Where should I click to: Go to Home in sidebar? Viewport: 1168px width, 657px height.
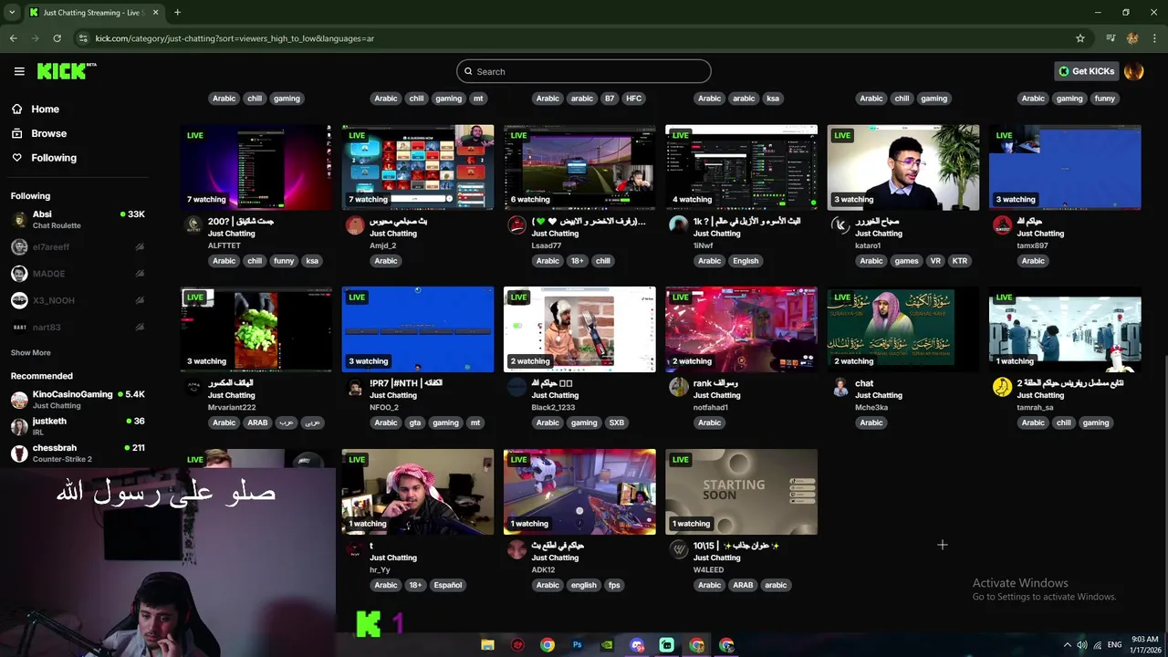tap(45, 109)
